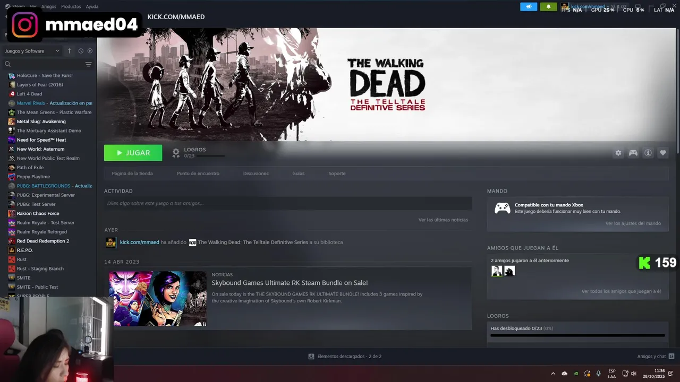Open Steam menu
The image size is (680, 382).
click(x=18, y=6)
